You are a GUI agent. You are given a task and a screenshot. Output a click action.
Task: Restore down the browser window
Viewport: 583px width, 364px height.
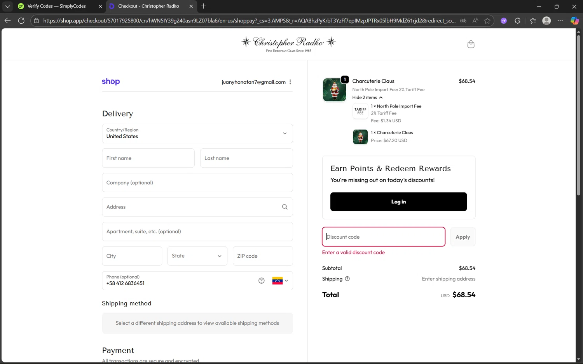tap(557, 6)
